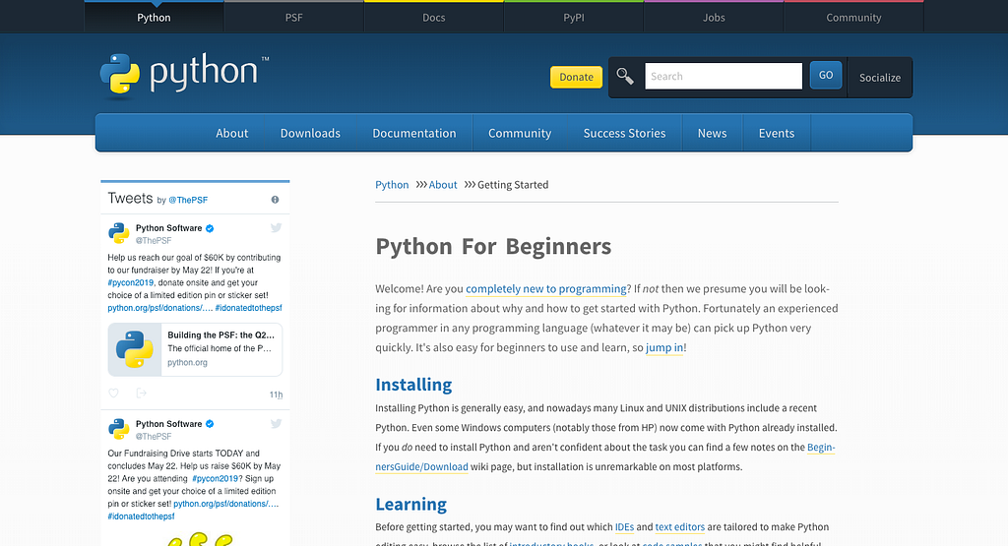Switch to the Python top tab
1008x546 pixels.
(154, 18)
